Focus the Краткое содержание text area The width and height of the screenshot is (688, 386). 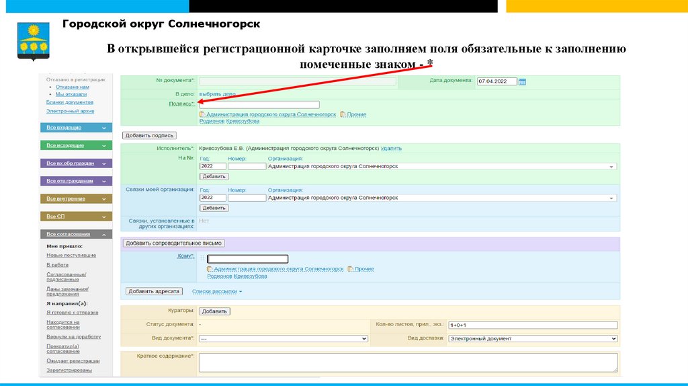[x=408, y=362]
